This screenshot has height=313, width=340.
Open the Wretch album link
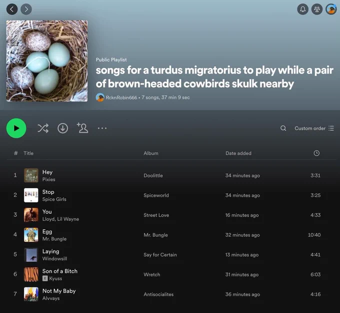[152, 274]
